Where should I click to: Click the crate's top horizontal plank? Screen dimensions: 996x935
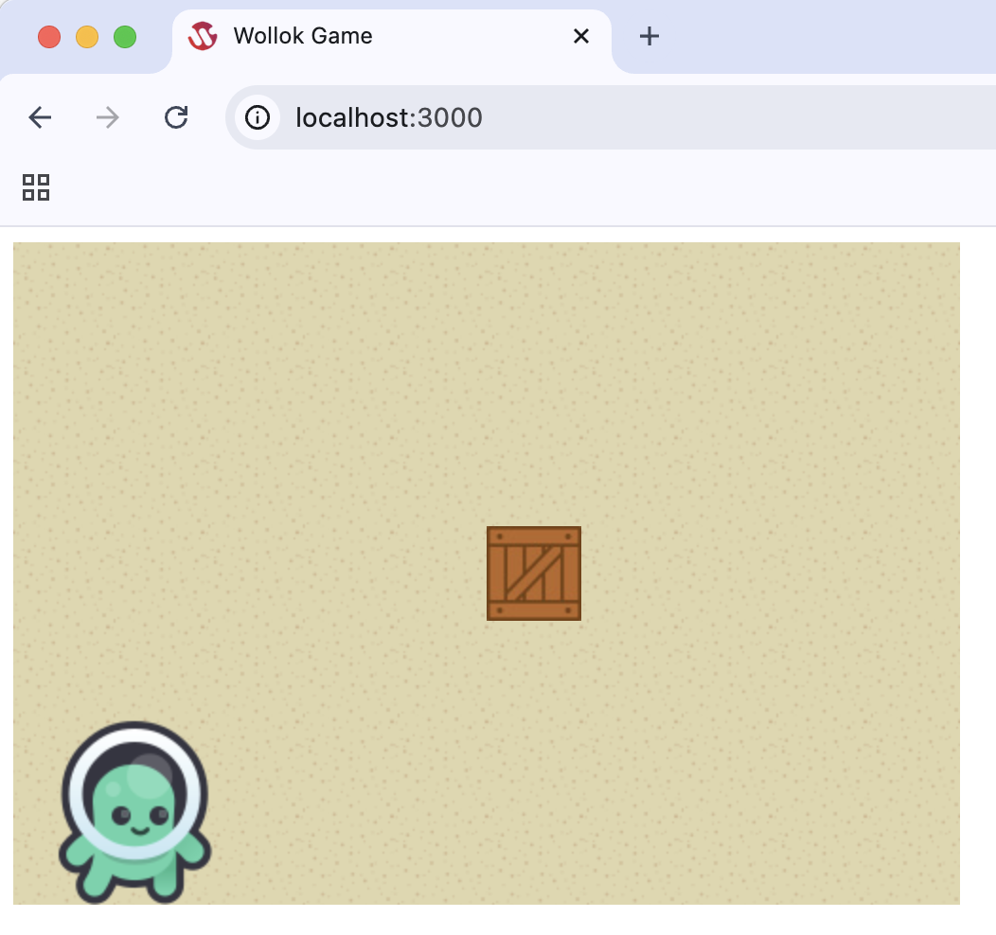pyautogui.click(x=534, y=537)
